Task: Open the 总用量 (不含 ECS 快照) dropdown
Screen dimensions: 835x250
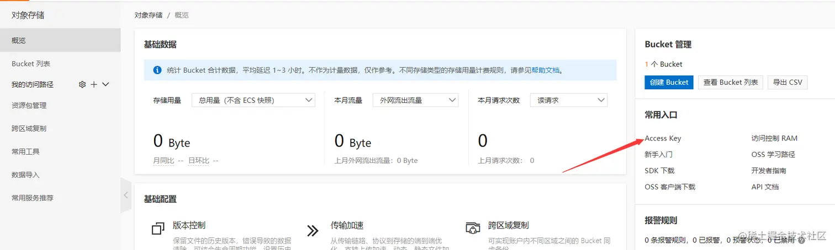Action: pos(253,100)
